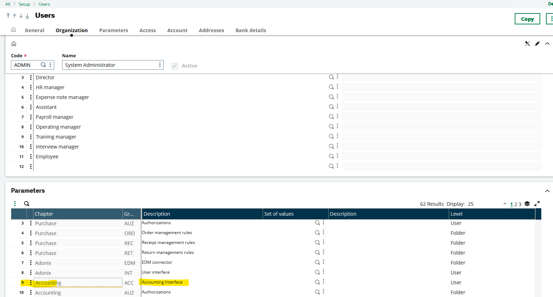Open page 3 of the Parameters results

520,204
